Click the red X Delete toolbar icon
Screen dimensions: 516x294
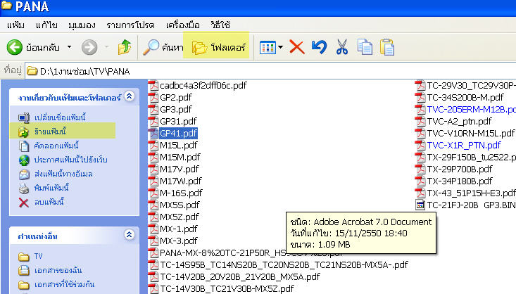tap(297, 47)
